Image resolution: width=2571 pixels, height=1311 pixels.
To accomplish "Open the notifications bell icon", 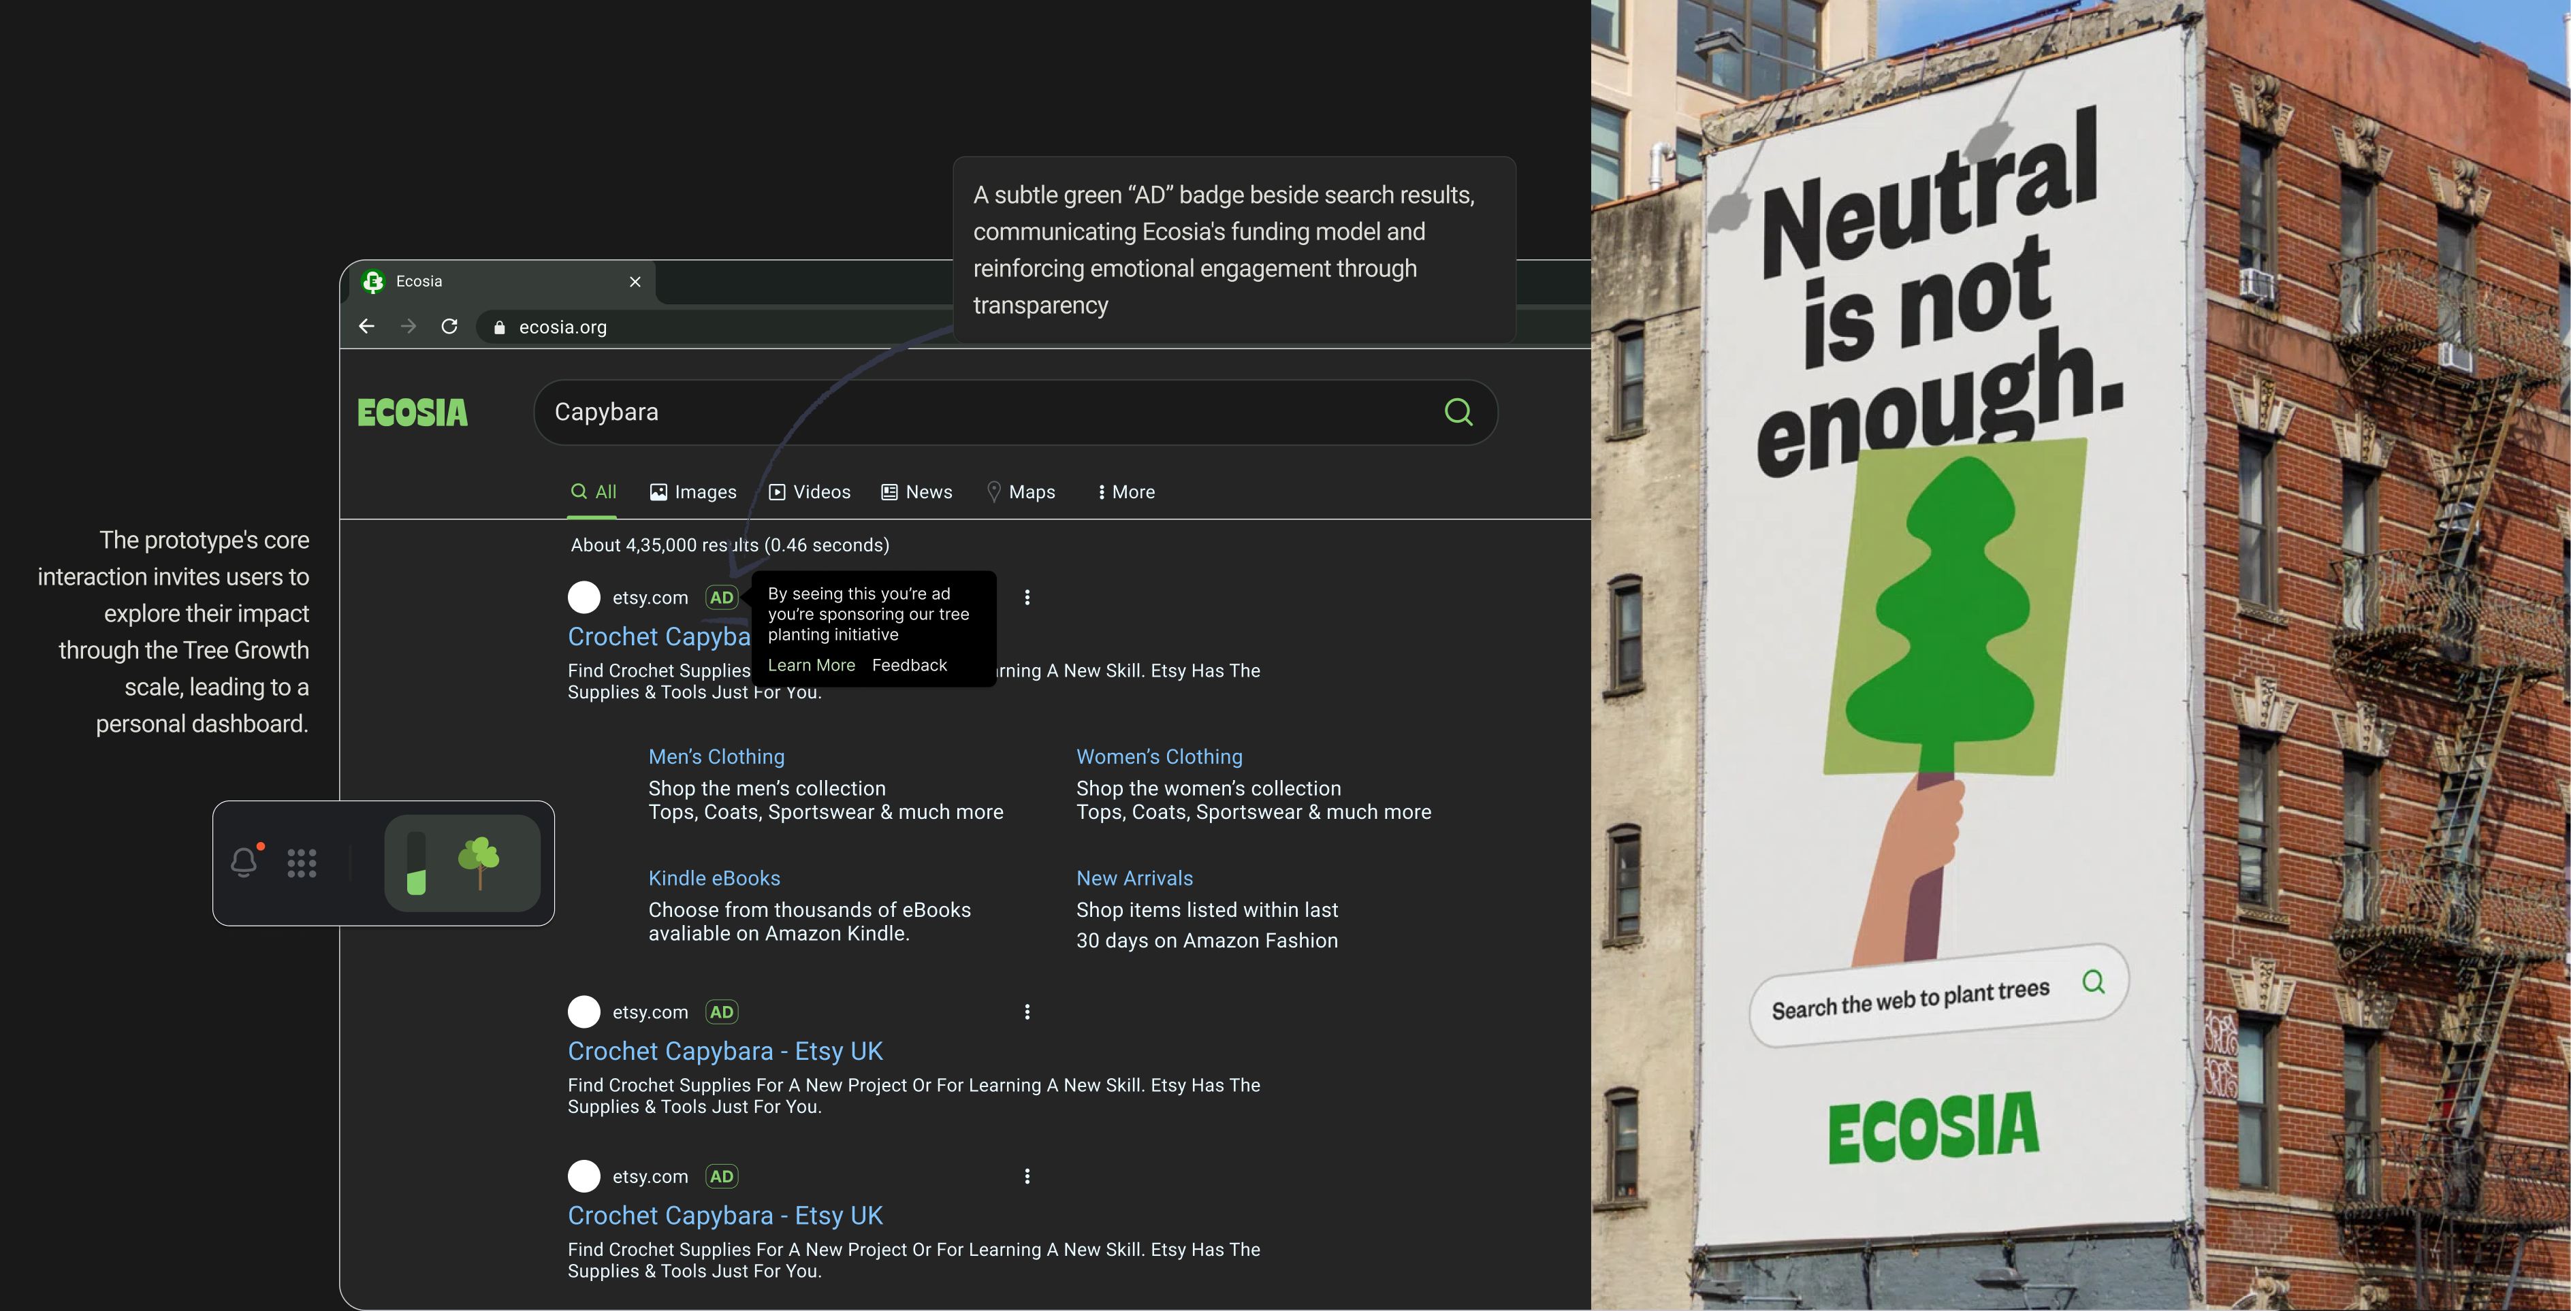I will point(244,862).
